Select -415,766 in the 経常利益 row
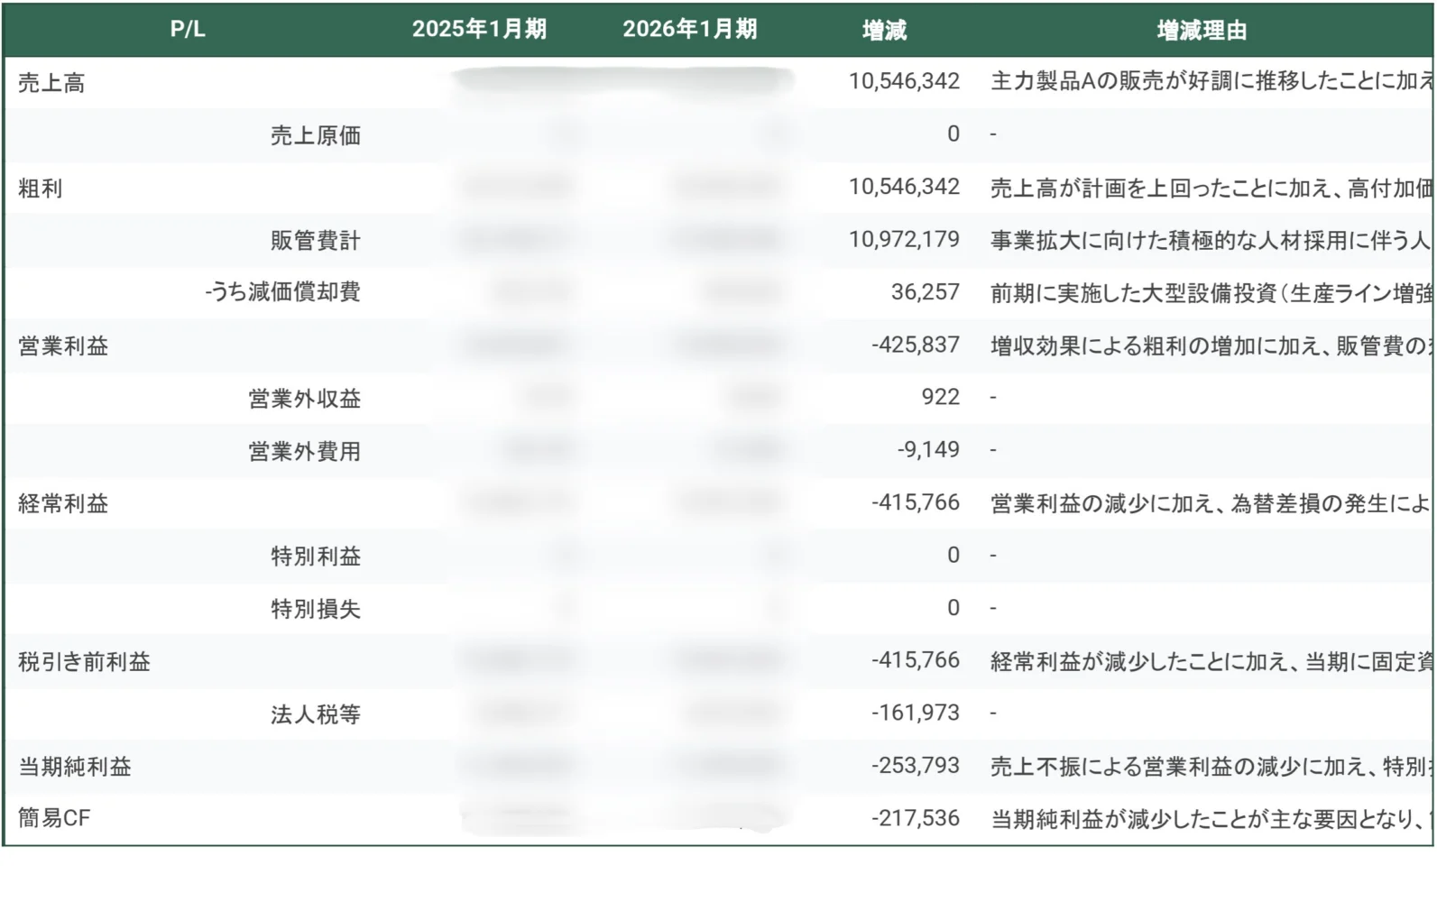The height and width of the screenshot is (902, 1437). click(916, 502)
